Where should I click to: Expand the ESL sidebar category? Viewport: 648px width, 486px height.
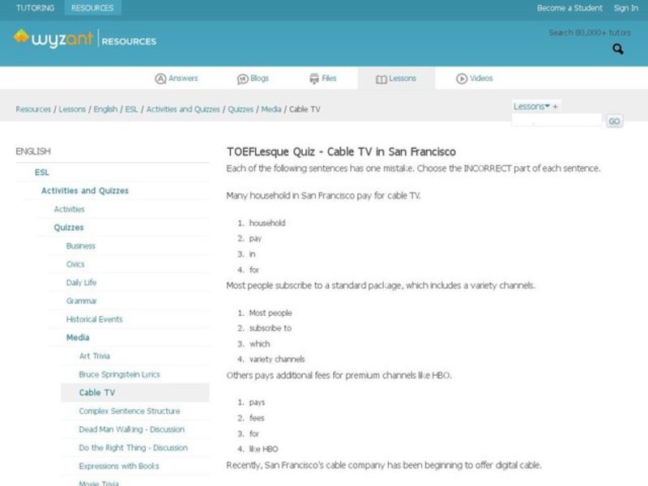pos(41,173)
